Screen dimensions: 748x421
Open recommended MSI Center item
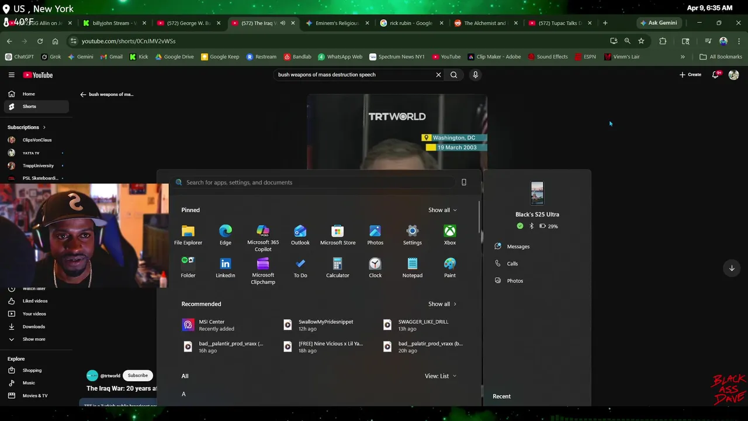tap(209, 325)
